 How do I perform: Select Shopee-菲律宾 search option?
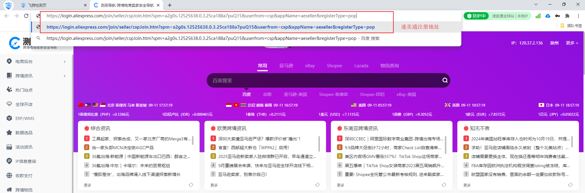click(x=333, y=94)
